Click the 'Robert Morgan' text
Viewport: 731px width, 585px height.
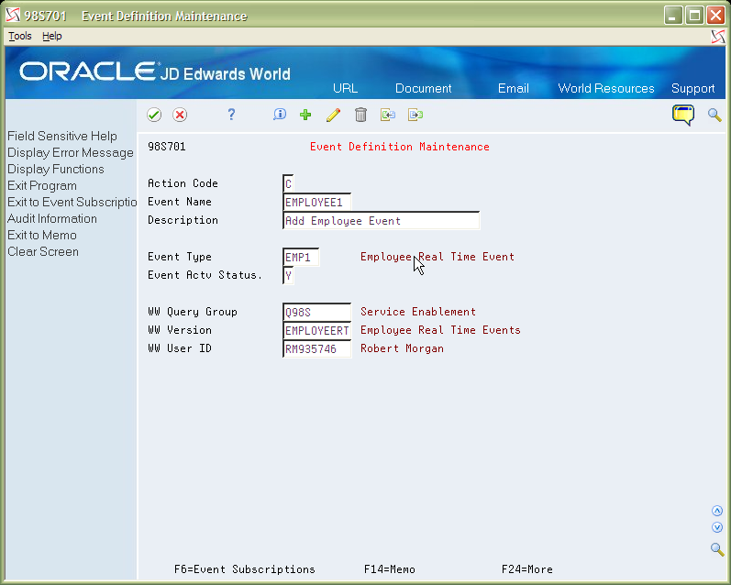[x=402, y=348]
